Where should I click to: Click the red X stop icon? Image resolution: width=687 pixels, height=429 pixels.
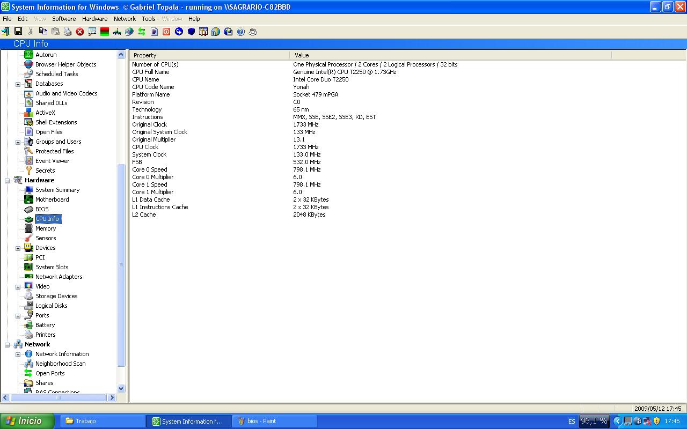[80, 32]
